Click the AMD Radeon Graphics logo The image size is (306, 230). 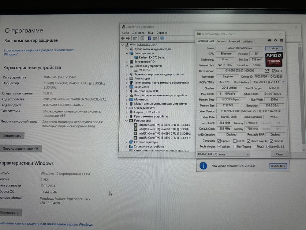pyautogui.click(x=274, y=59)
